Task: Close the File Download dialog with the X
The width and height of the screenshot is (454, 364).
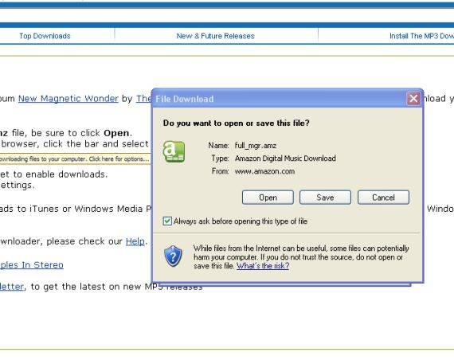Action: pos(413,99)
